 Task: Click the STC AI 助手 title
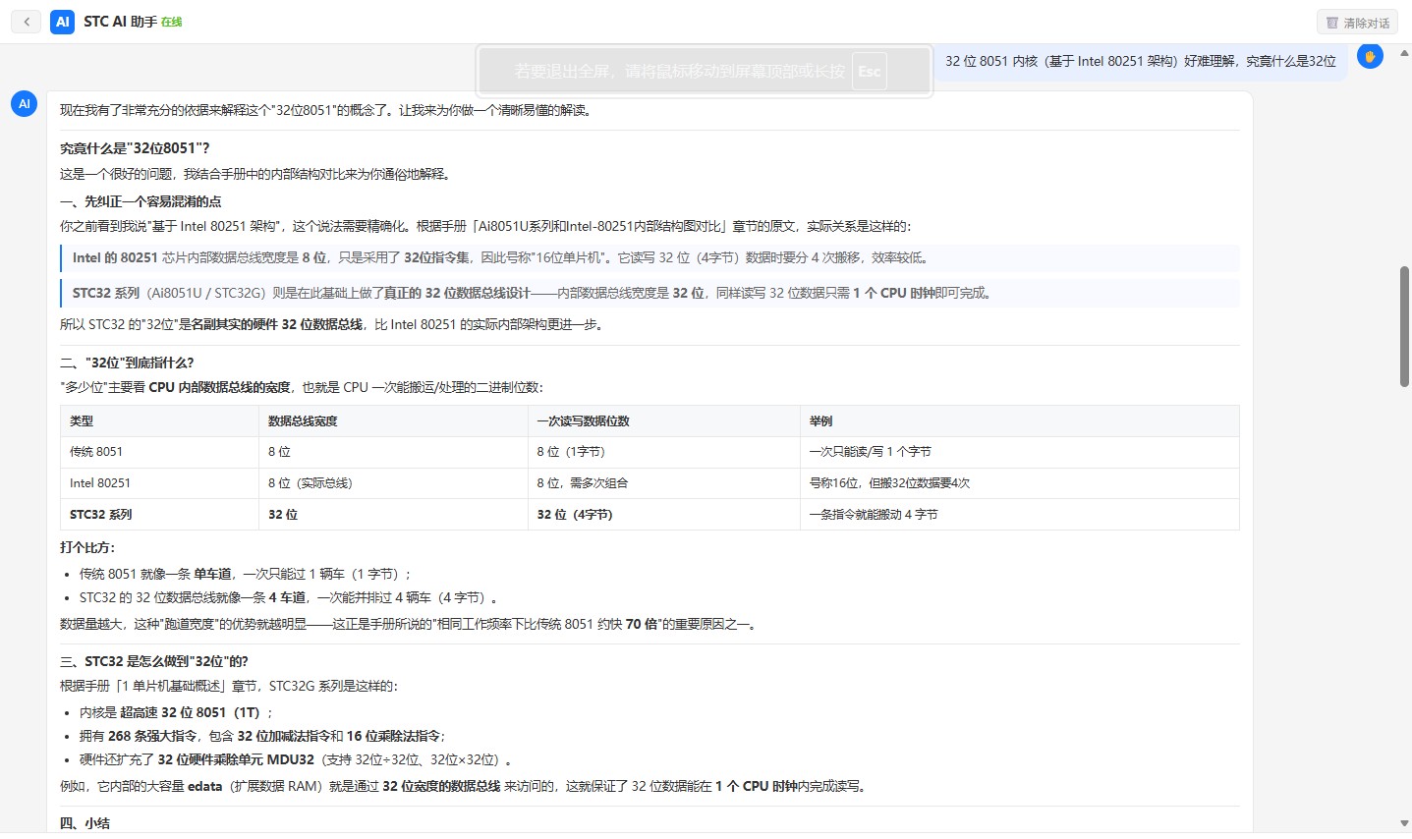click(120, 22)
